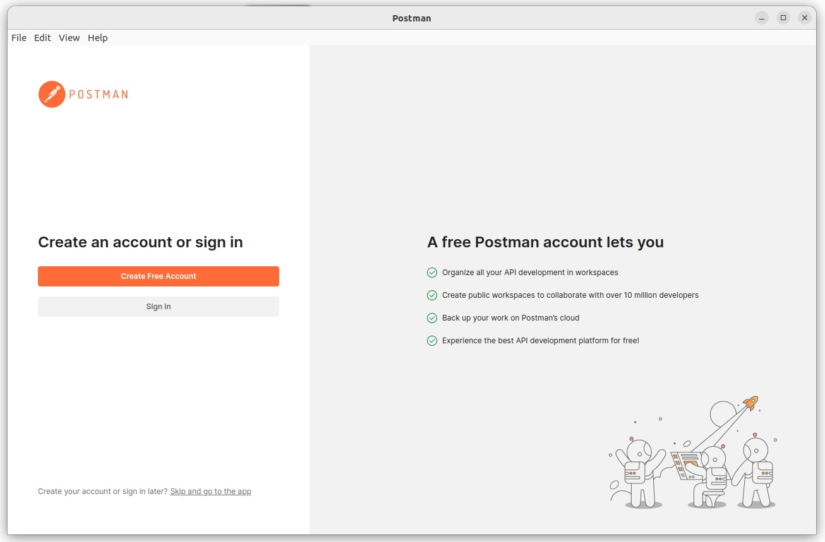Click the text about collaborating with 10 million developers
Image resolution: width=825 pixels, height=542 pixels.
pyautogui.click(x=570, y=295)
